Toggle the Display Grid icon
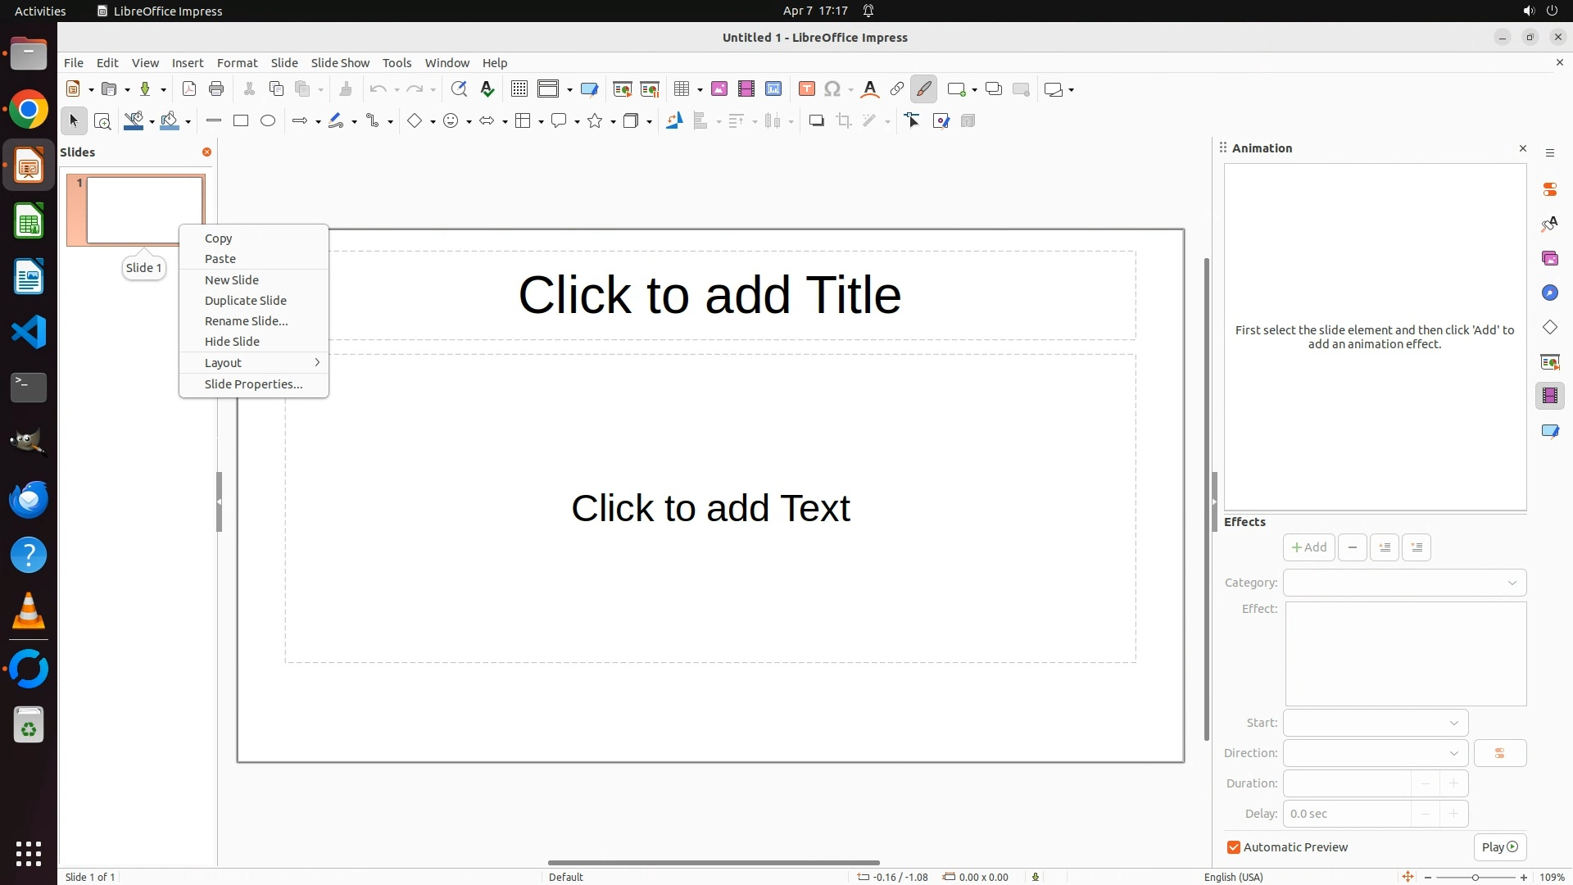The width and height of the screenshot is (1573, 885). click(519, 89)
